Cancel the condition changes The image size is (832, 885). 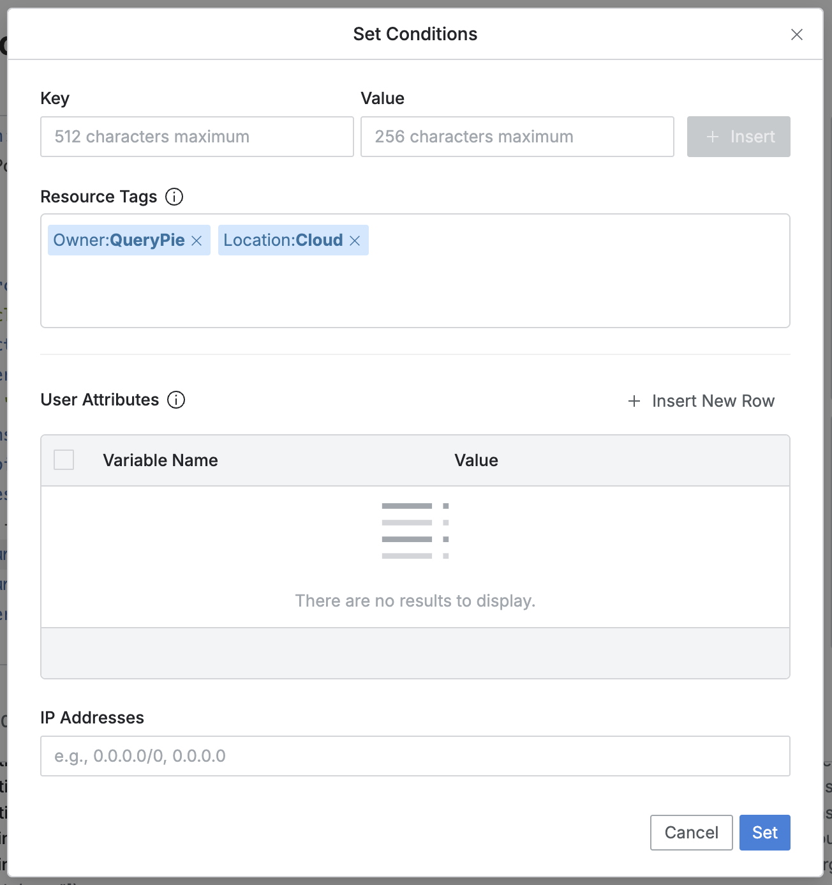(691, 833)
